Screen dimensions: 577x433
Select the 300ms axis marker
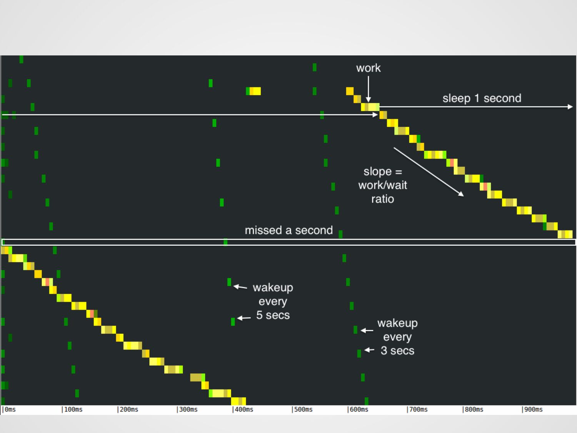(187, 410)
